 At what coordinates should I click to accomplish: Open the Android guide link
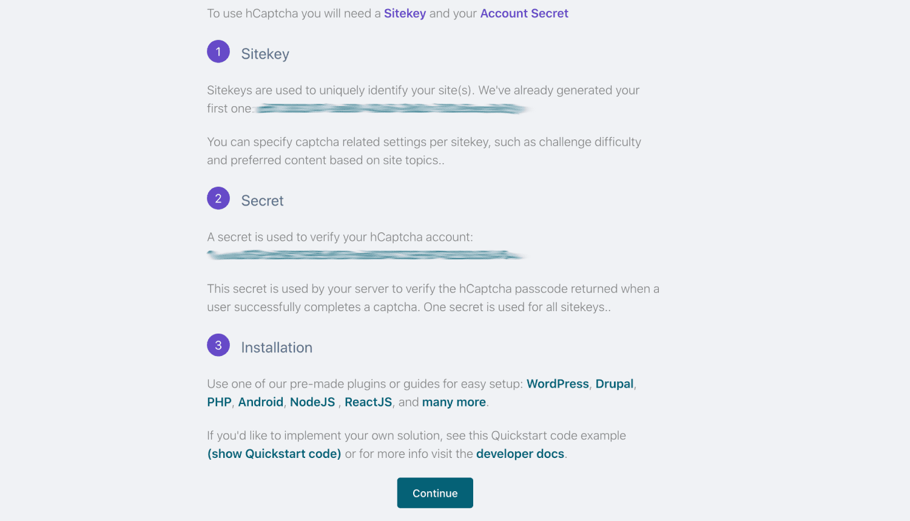(x=260, y=402)
